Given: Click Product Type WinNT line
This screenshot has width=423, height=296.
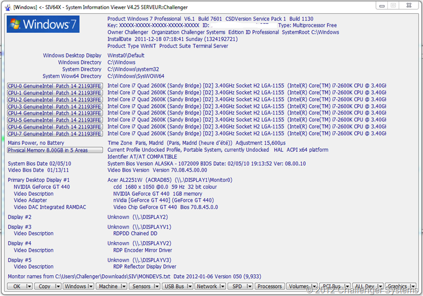Looking at the screenshot, I should 167,46.
